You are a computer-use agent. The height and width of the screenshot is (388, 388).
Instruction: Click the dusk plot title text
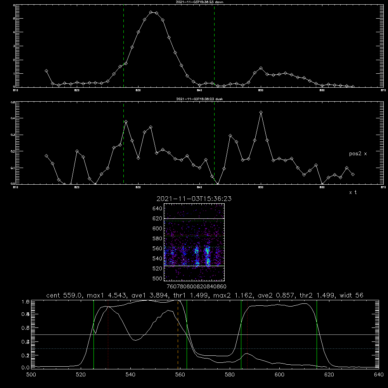point(199,99)
